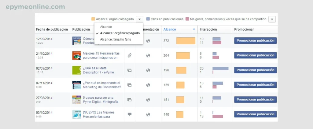Screen dimensions: 313x129
Task: Open interaction type dropdown arrow at right
Action: pyautogui.click(x=272, y=19)
